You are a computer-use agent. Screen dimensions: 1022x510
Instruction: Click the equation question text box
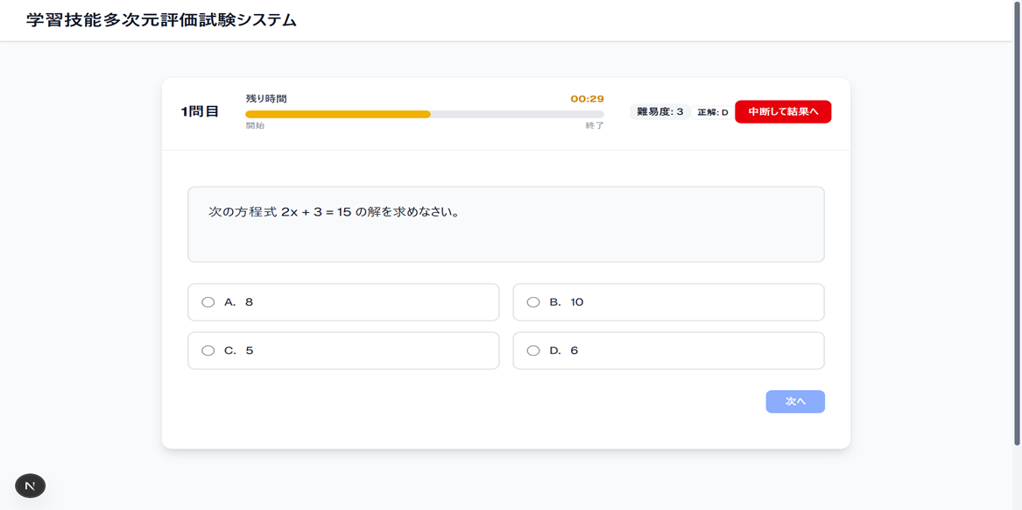point(505,224)
